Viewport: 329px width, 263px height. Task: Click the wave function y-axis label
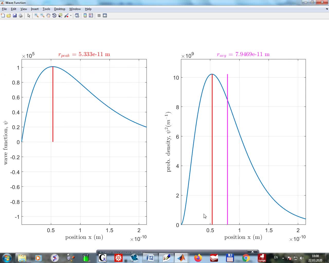[6, 142]
